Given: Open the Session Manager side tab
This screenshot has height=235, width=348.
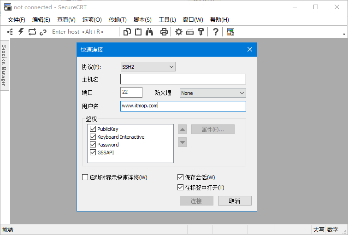Looking at the screenshot, I should (x=4, y=65).
